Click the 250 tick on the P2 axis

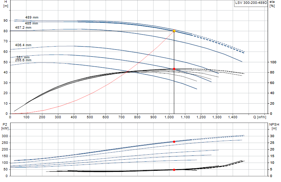[x=5, y=143]
